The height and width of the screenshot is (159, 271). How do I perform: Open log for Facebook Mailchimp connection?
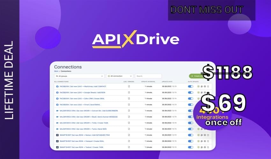click(x=129, y=86)
